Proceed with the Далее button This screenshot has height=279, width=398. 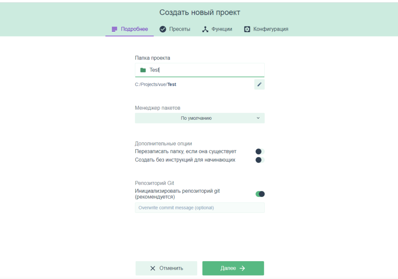click(233, 268)
